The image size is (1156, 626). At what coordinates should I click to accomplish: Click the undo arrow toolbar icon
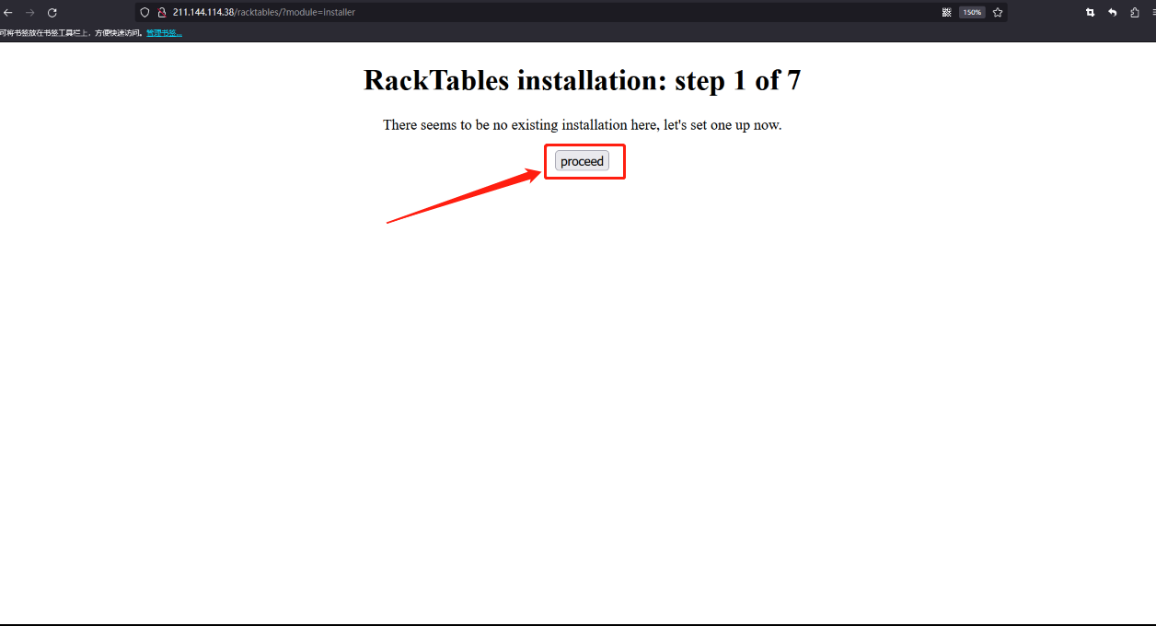1113,13
